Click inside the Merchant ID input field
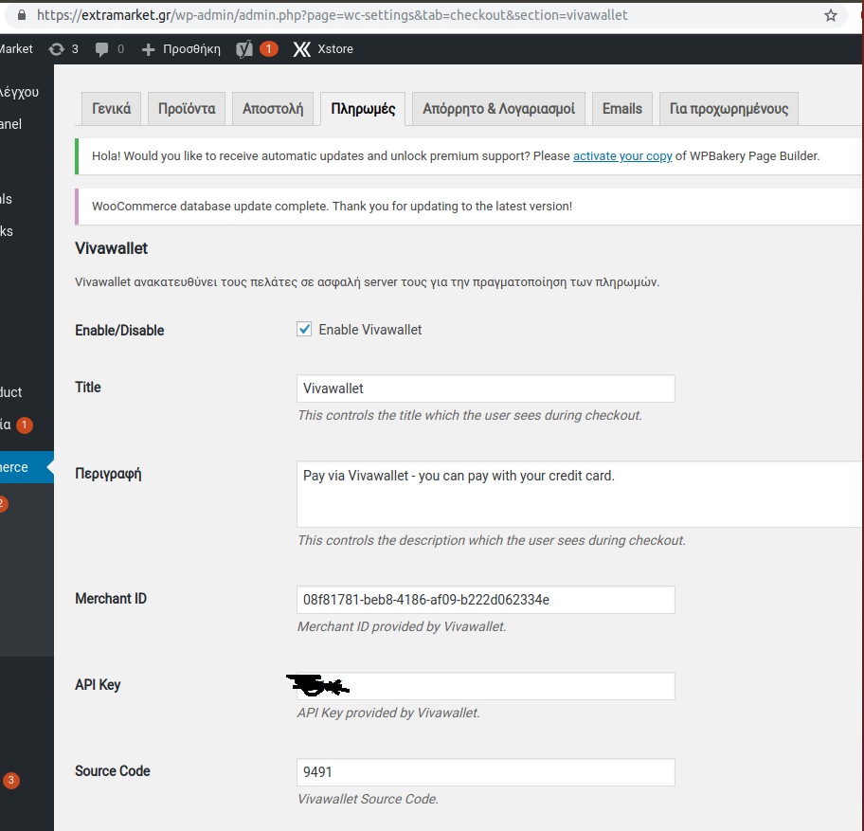864x831 pixels. pyautogui.click(x=485, y=599)
